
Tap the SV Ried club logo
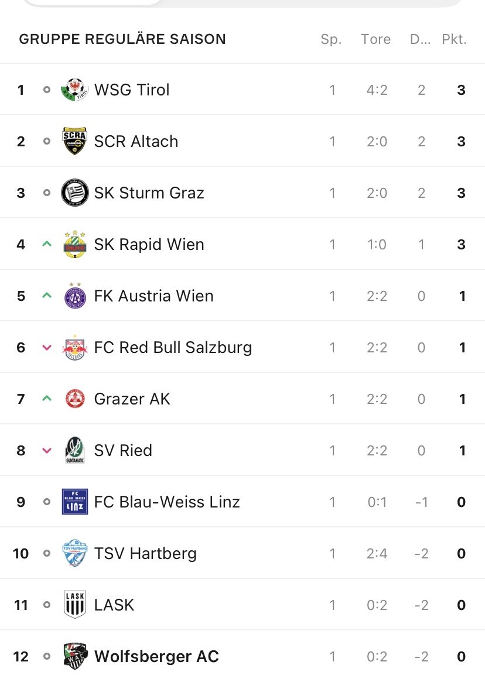coord(75,450)
